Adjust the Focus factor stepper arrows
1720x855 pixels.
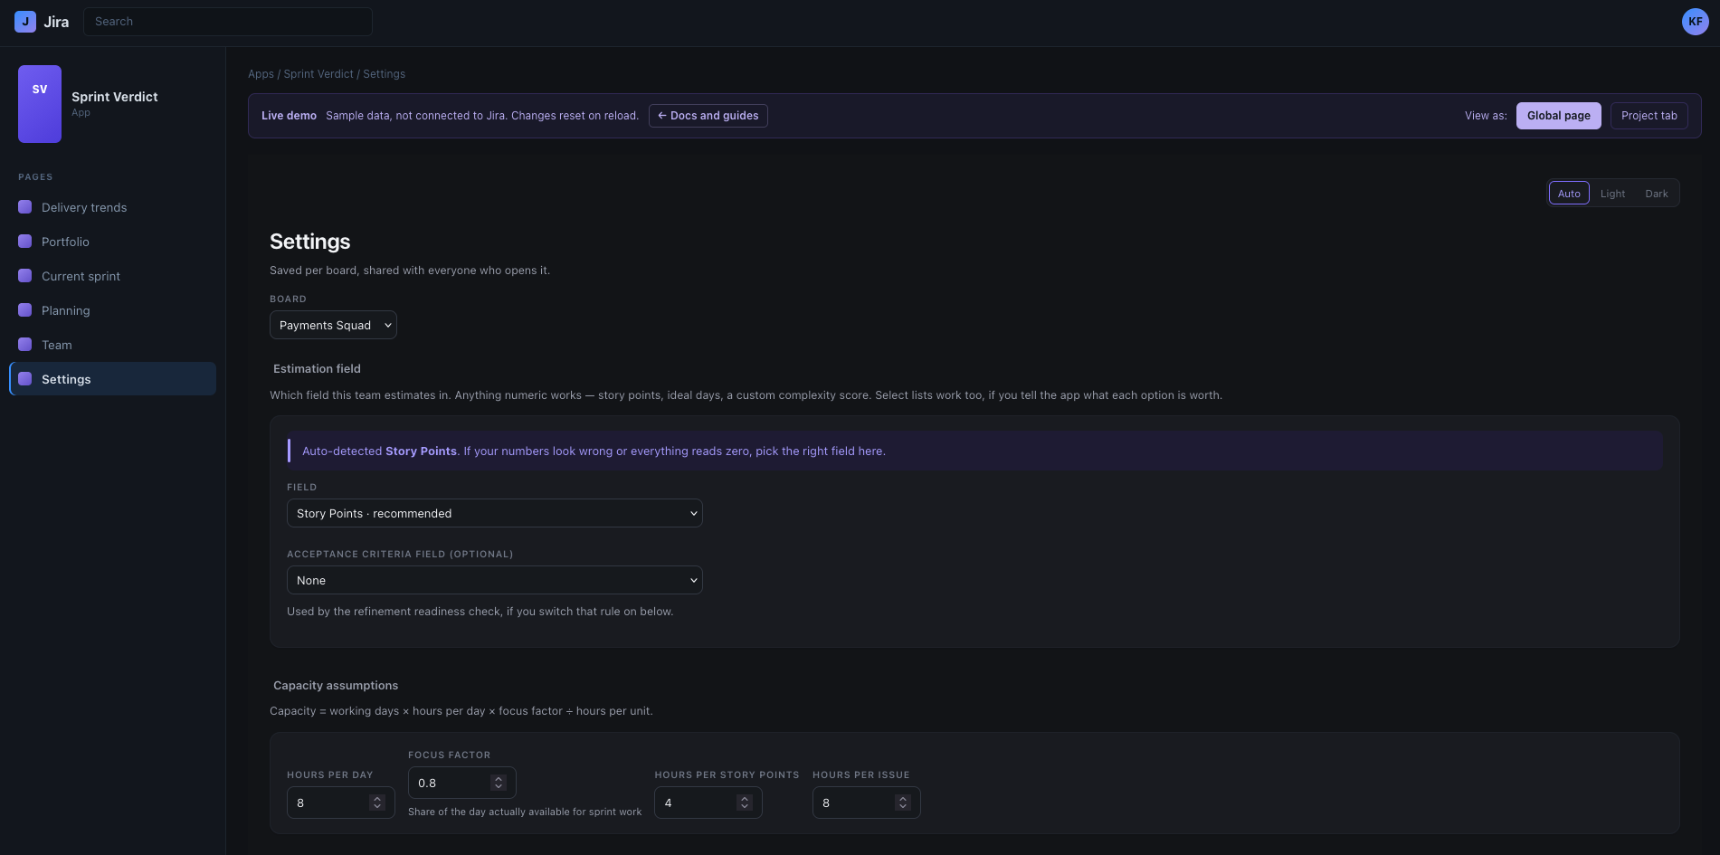coord(499,783)
